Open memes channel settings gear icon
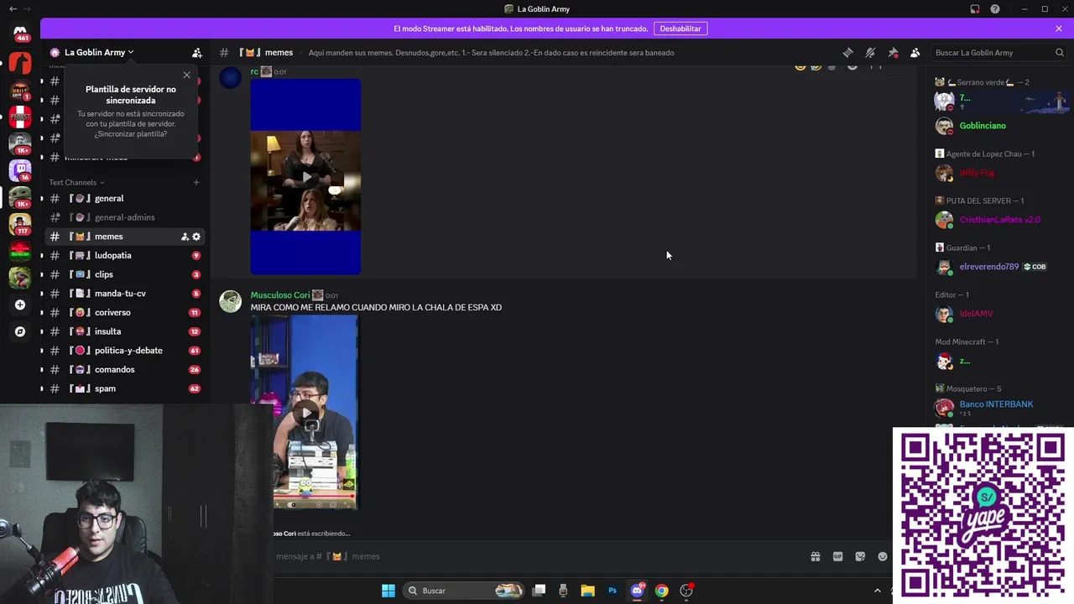The width and height of the screenshot is (1074, 604). pyautogui.click(x=196, y=237)
